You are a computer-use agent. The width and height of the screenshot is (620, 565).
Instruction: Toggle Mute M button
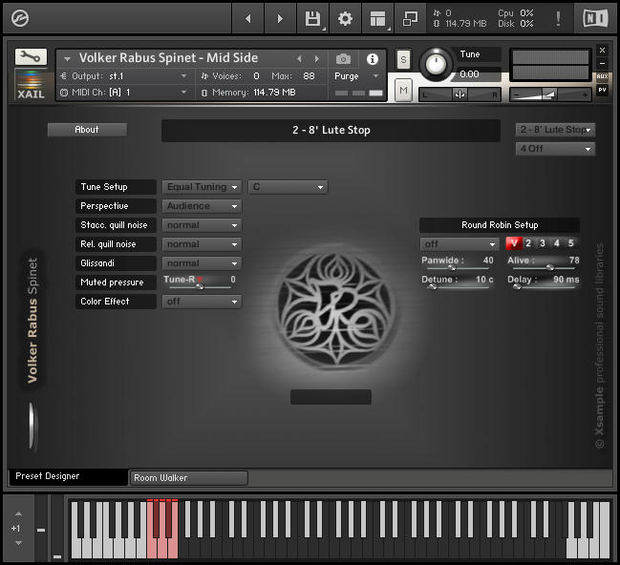click(403, 91)
